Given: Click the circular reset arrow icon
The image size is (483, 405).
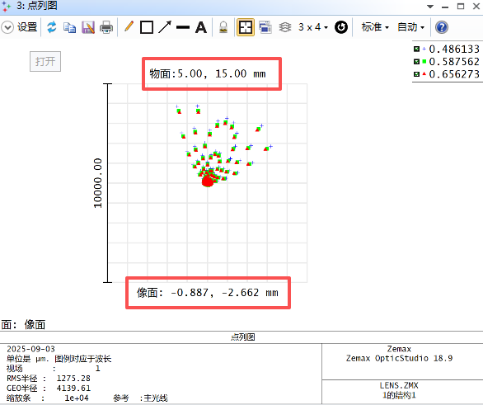Looking at the screenshot, I should point(341,27).
